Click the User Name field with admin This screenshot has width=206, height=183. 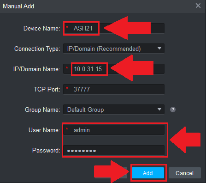[x=114, y=130]
